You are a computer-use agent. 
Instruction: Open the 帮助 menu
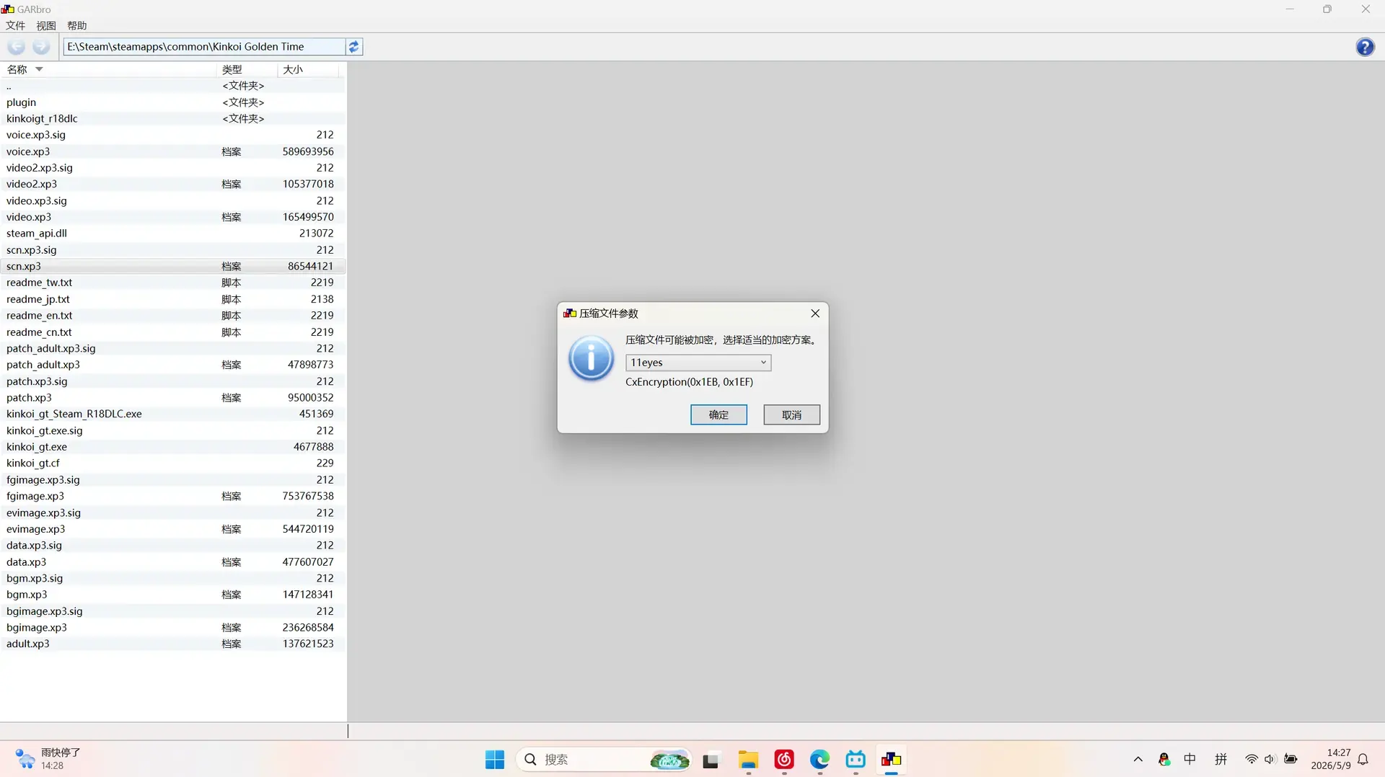click(x=77, y=25)
